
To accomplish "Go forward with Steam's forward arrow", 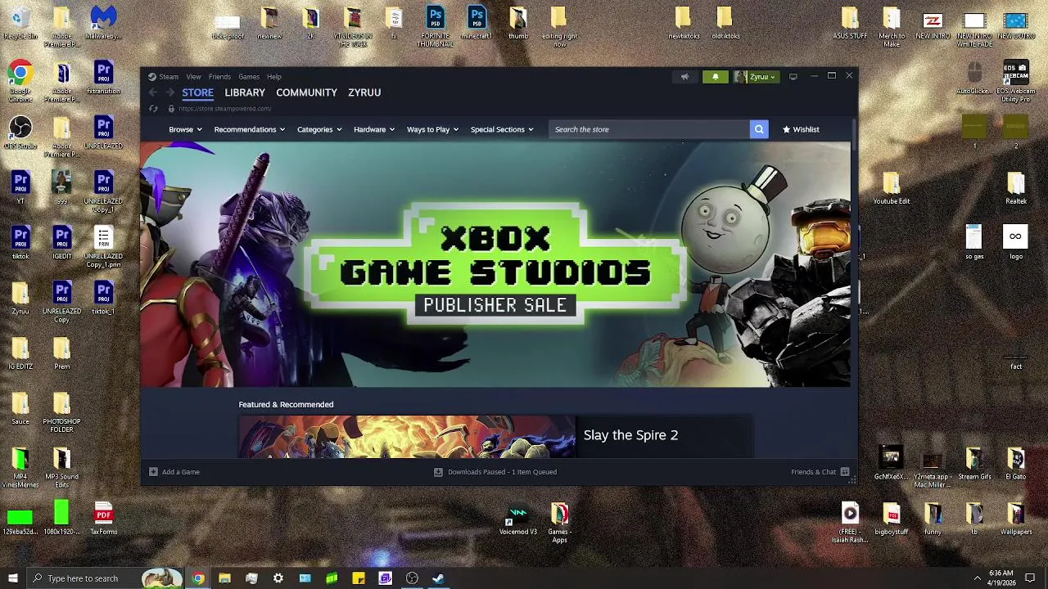I will pos(169,92).
